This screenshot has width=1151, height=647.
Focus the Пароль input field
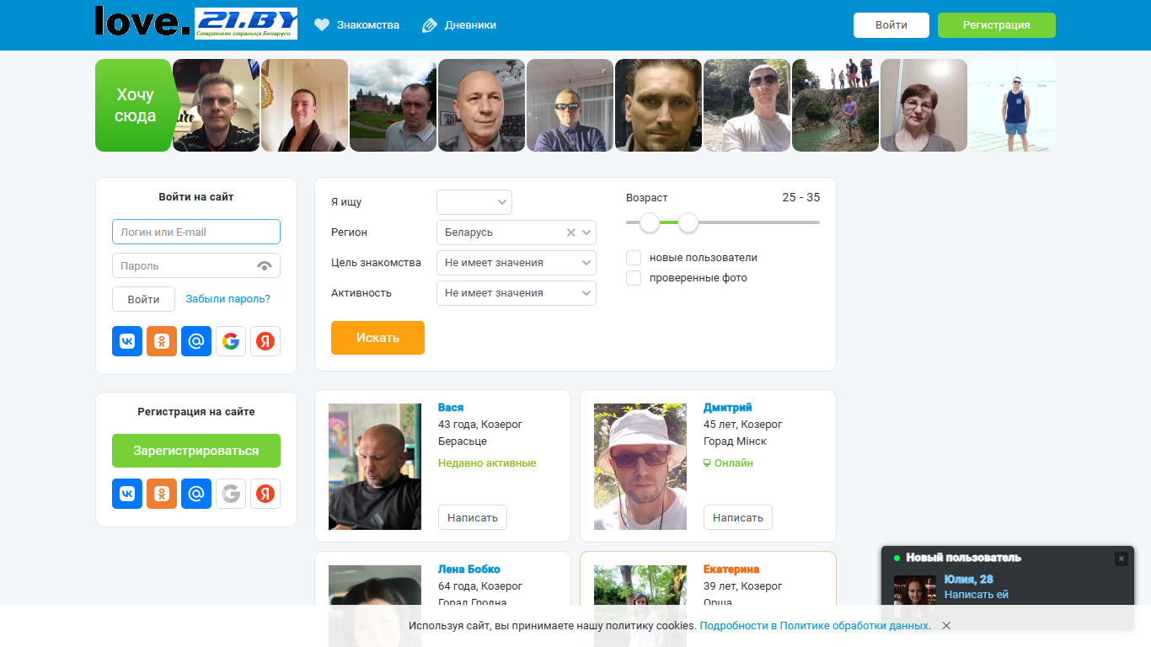pyautogui.click(x=196, y=265)
